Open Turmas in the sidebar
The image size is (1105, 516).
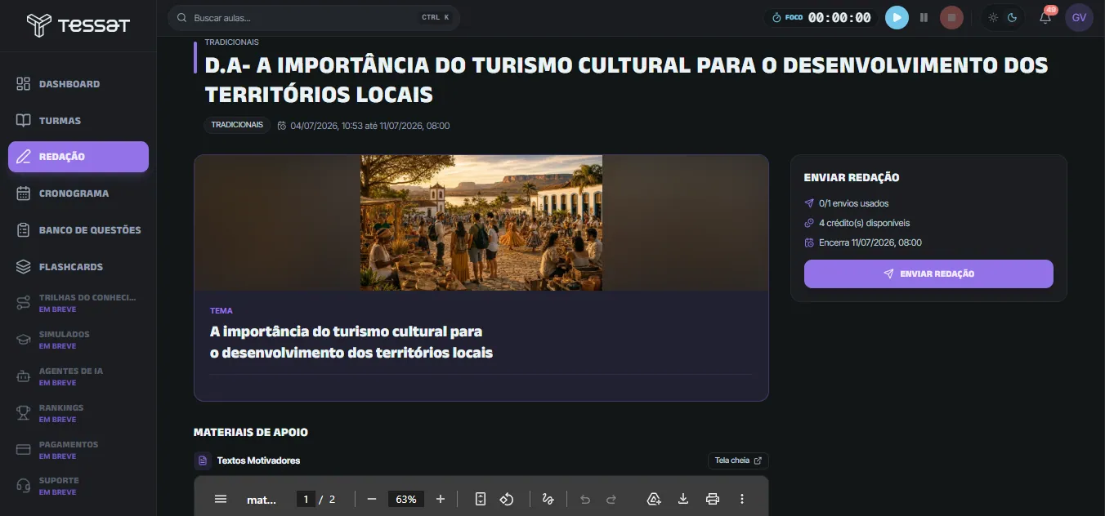pyautogui.click(x=78, y=121)
